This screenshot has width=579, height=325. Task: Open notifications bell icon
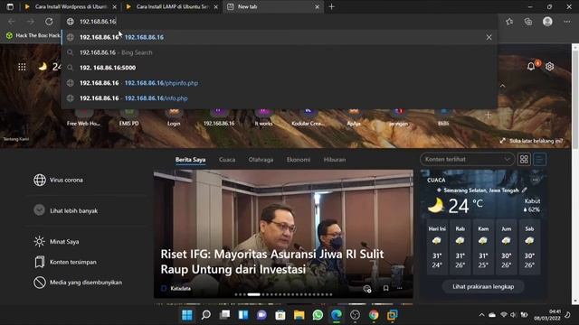pos(531,66)
